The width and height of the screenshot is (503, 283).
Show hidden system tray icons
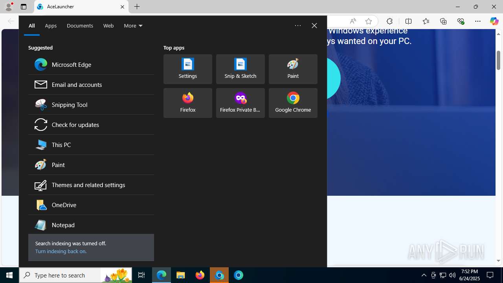click(x=424, y=275)
